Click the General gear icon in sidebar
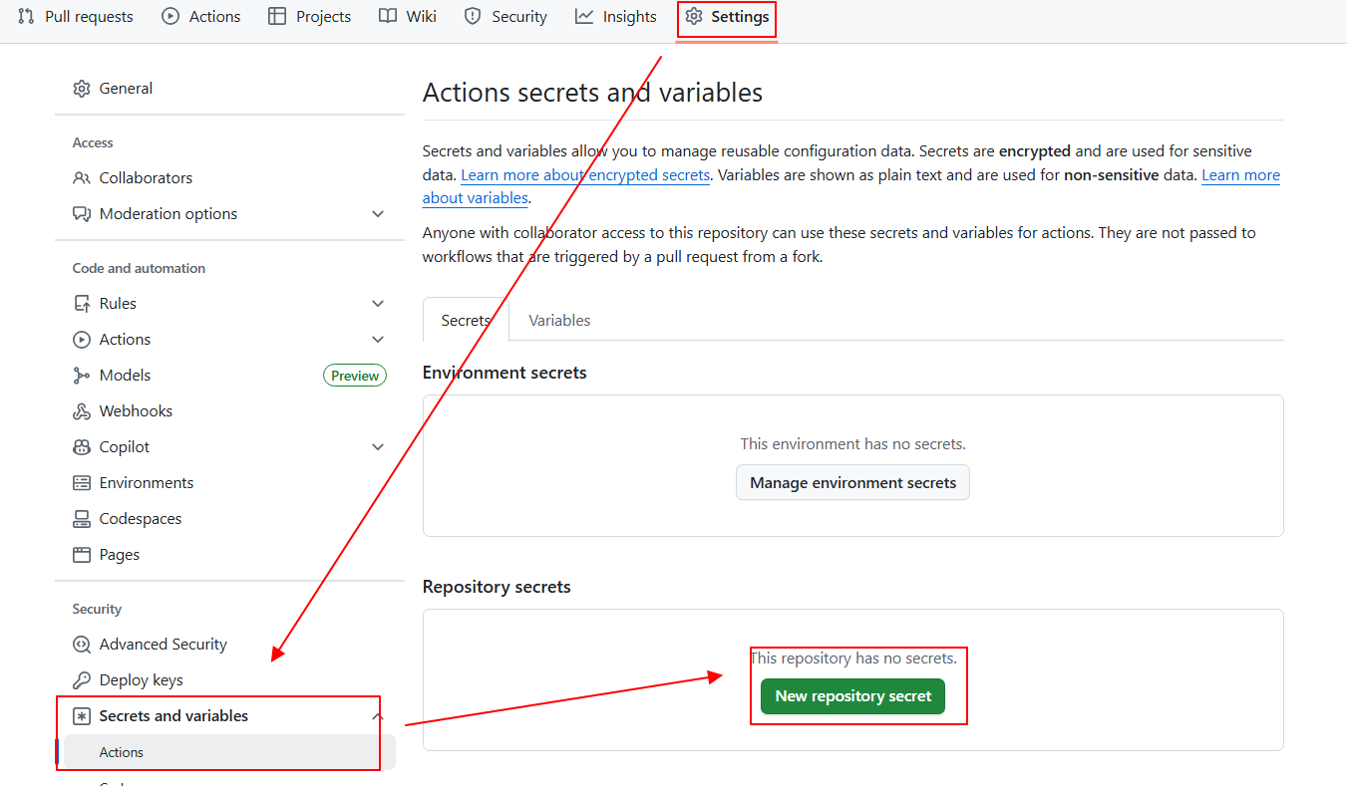The width and height of the screenshot is (1347, 786). (x=82, y=89)
